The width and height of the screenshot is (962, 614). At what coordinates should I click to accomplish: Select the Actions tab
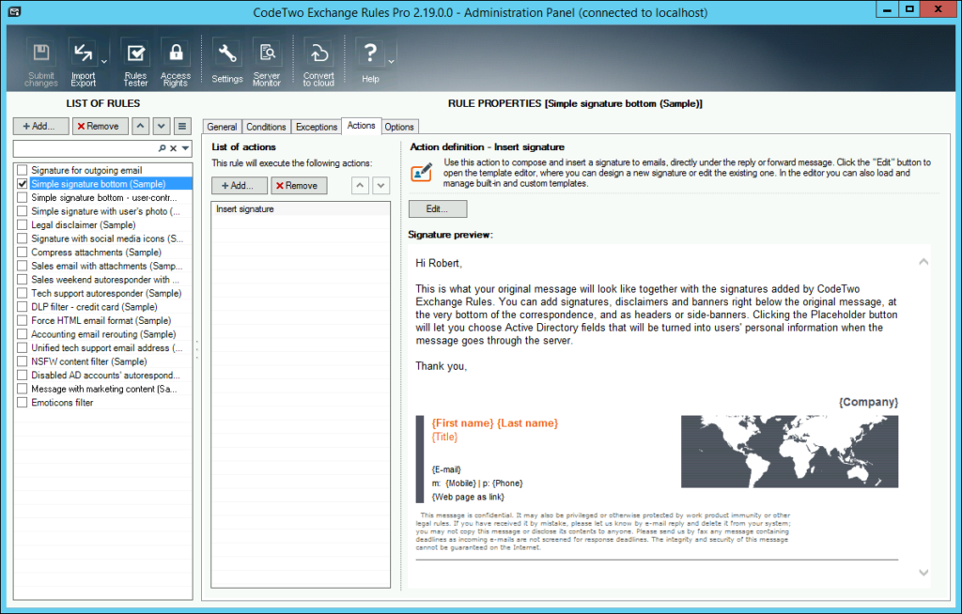(362, 126)
